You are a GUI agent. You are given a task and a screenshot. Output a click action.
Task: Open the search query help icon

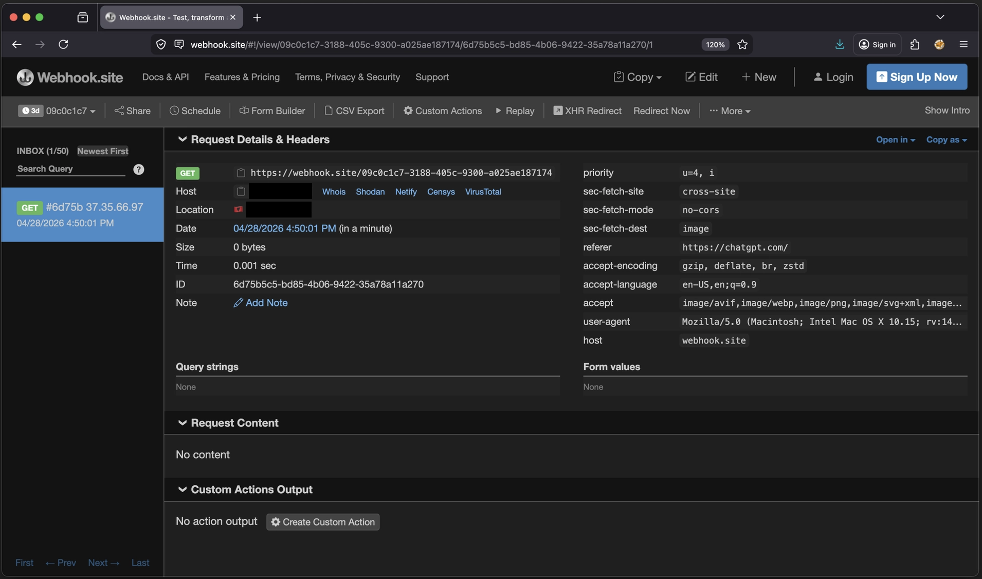point(139,169)
